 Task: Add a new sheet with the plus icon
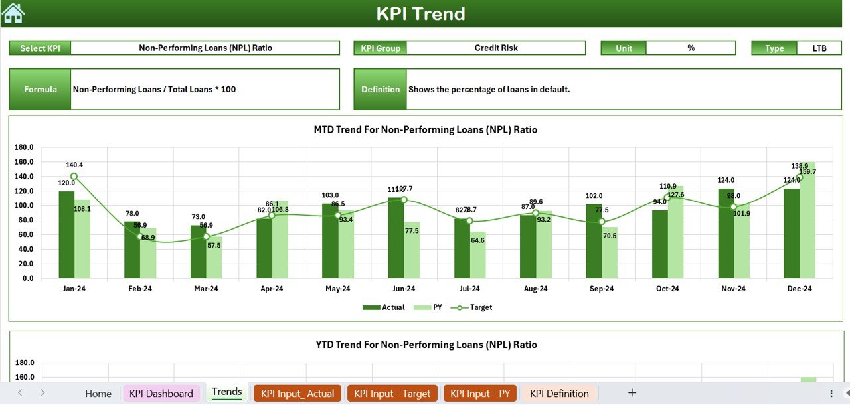tap(632, 393)
